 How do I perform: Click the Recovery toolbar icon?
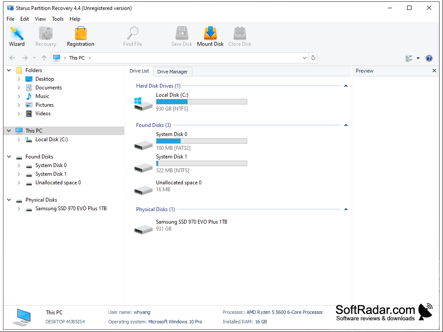click(46, 36)
